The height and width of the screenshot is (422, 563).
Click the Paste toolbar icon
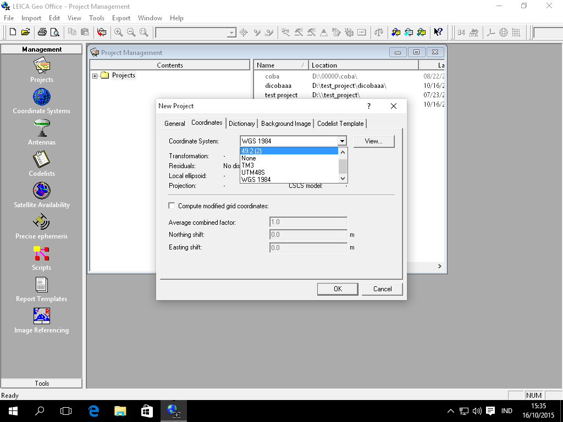pyautogui.click(x=85, y=32)
